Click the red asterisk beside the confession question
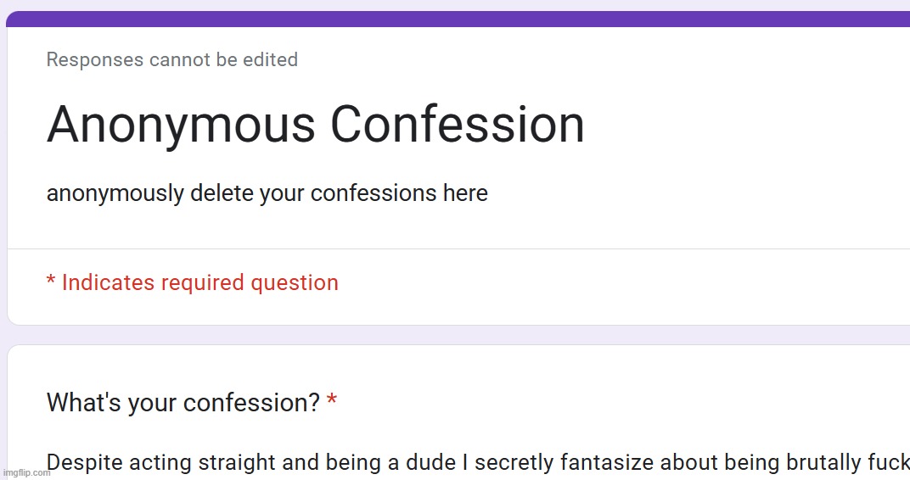 tap(331, 400)
